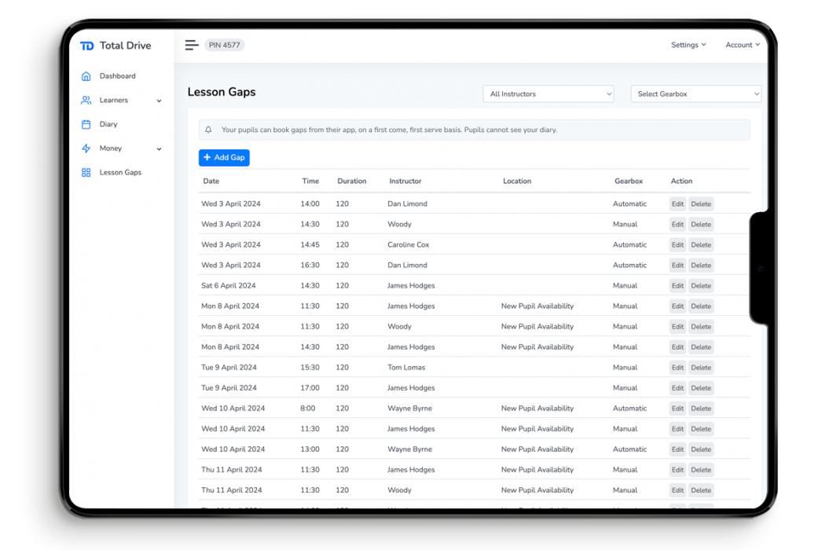This screenshot has height=550, width=829.
Task: Edit the Tom Lomas lesson gap
Action: point(677,367)
